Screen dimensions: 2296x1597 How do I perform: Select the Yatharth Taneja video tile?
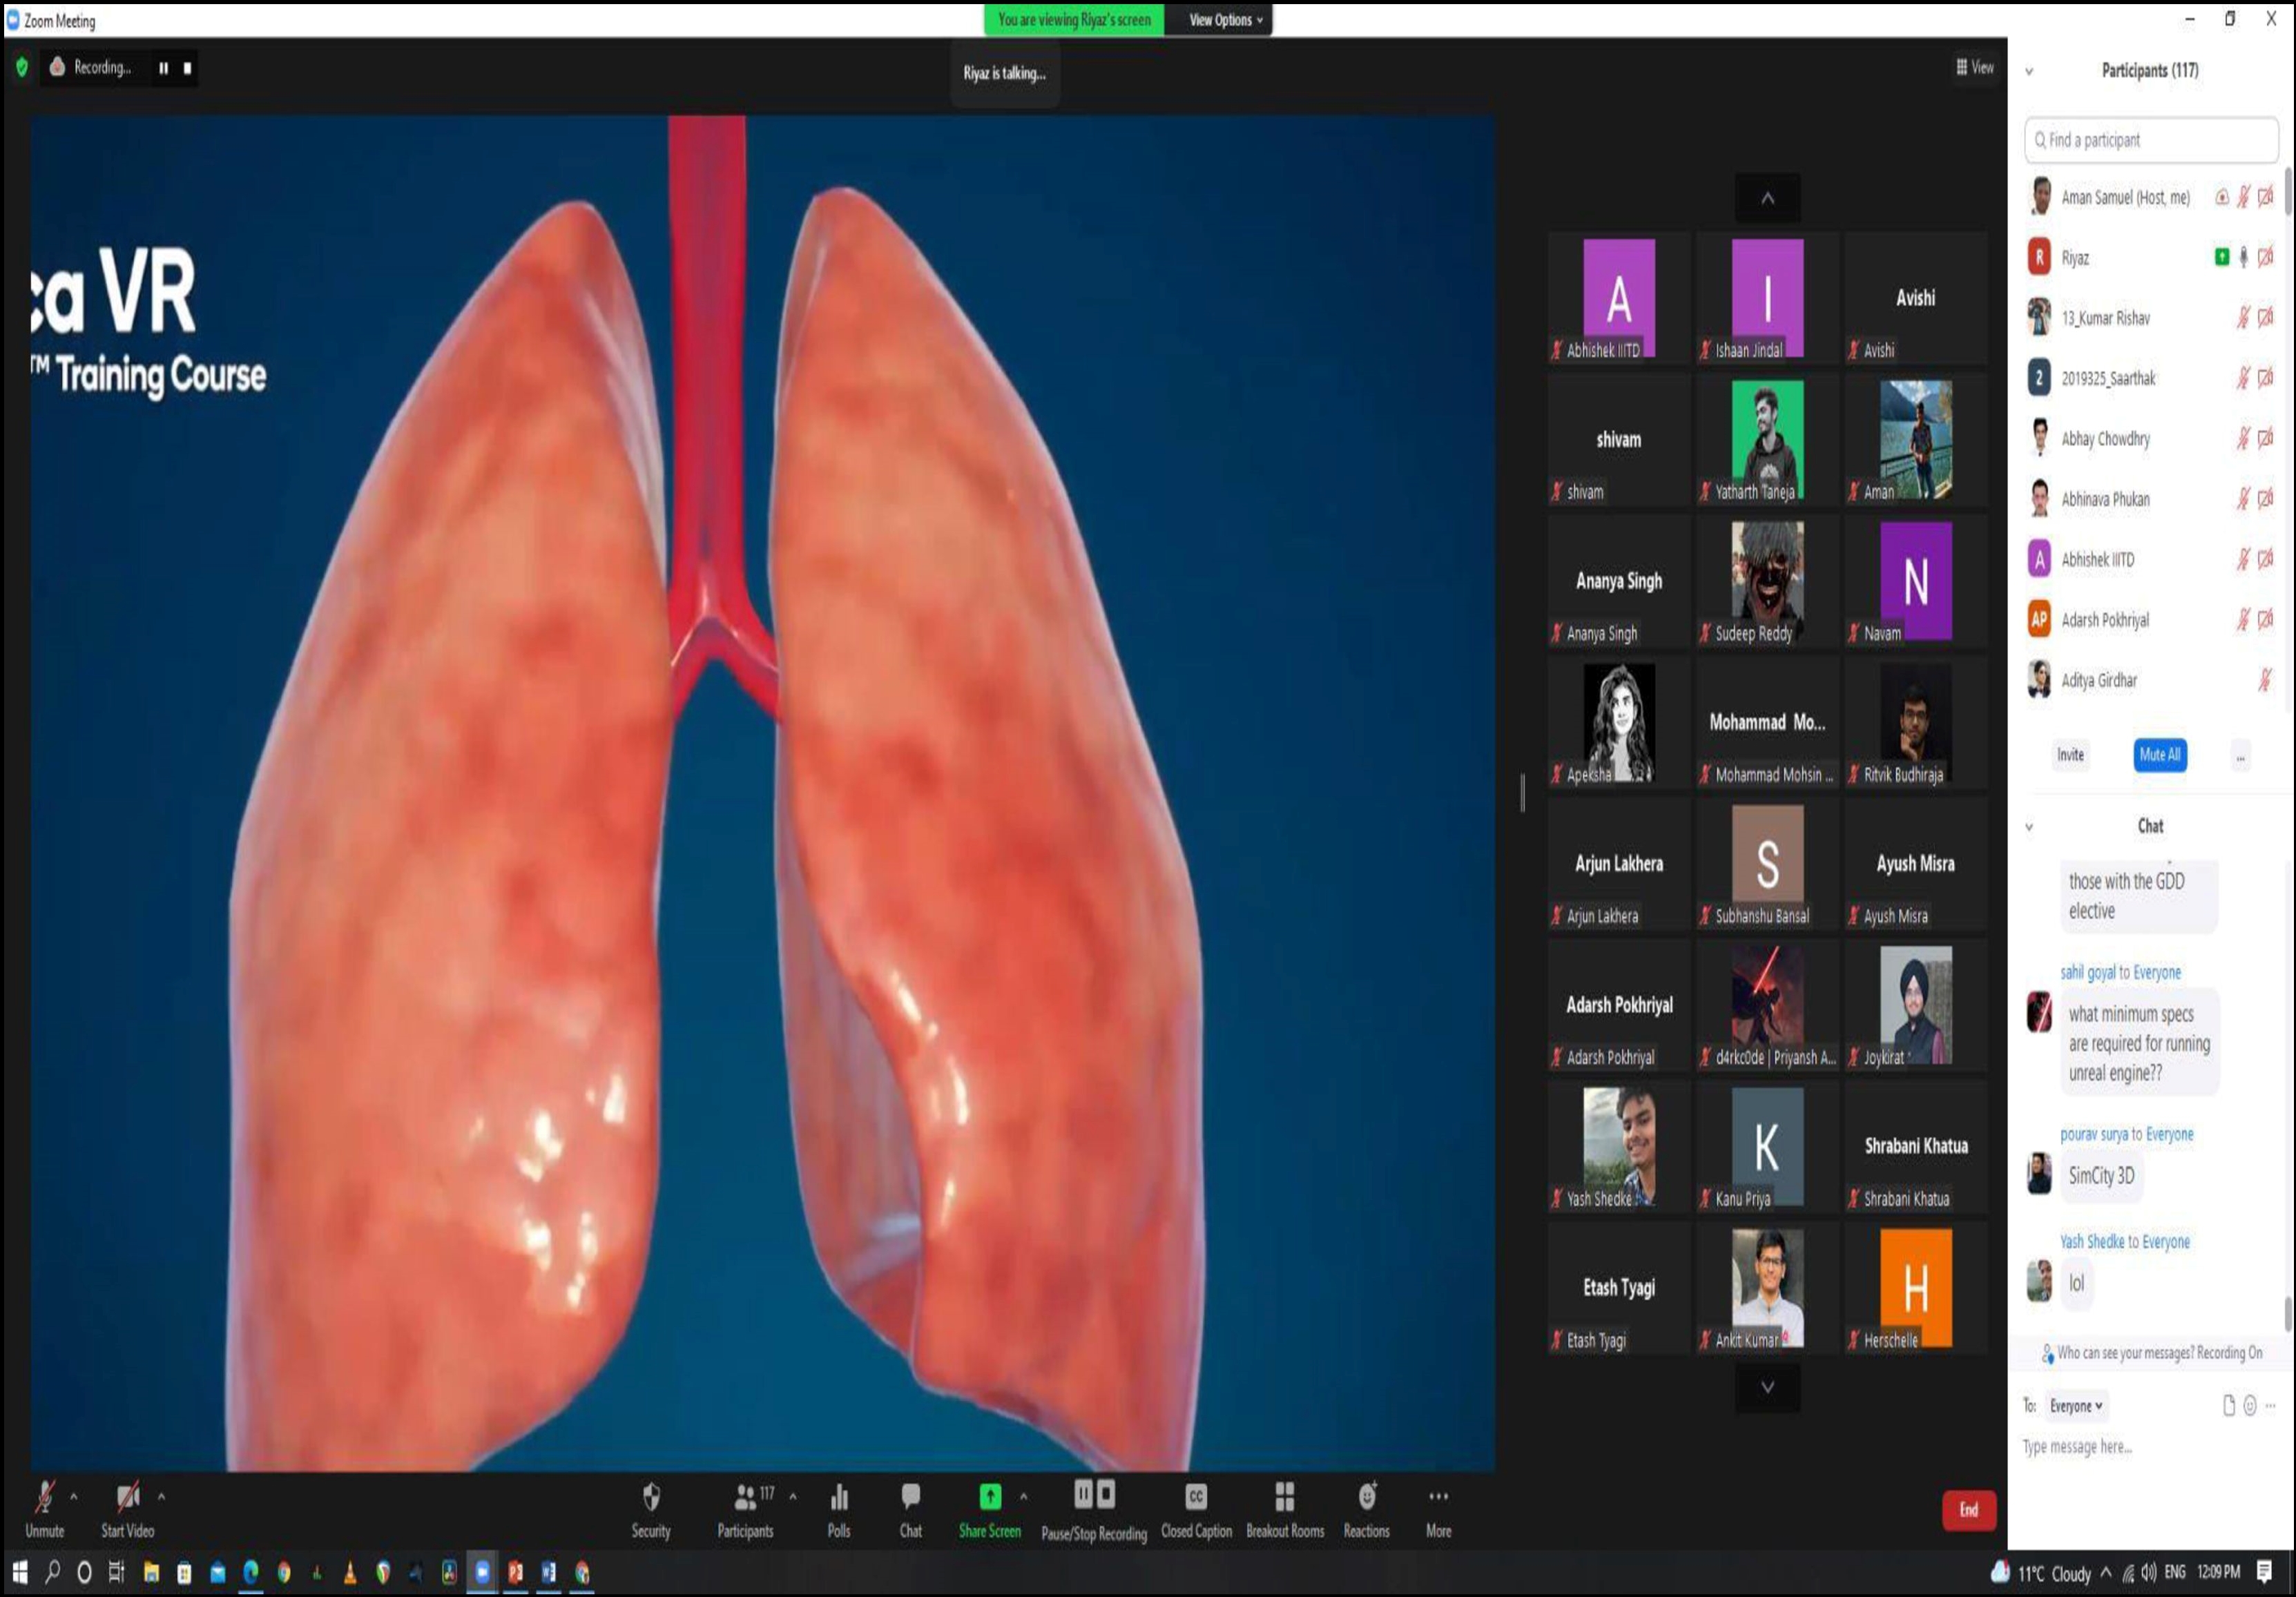1767,440
